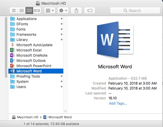Select the Microsoft AutoUpdate row label
Image resolution: width=163 pixels, height=127 pixels.
coord(34,45)
